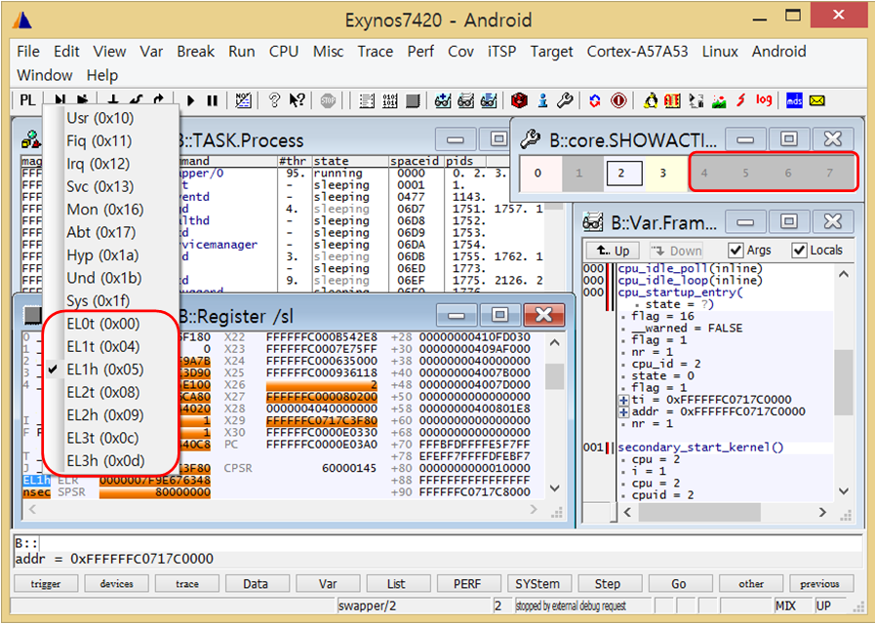
Task: Expand the 'addr' variable tree node
Action: pos(623,412)
